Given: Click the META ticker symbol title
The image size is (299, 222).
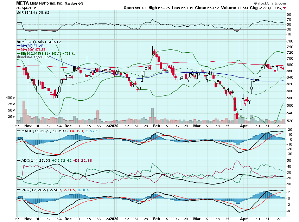Looking at the screenshot, I should [x=23, y=3].
